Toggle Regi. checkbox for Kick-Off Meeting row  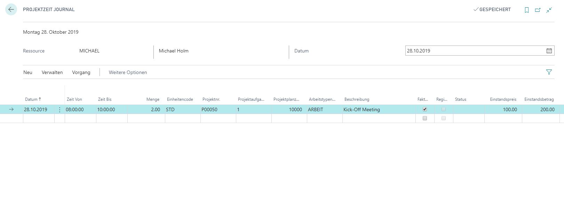pos(444,109)
